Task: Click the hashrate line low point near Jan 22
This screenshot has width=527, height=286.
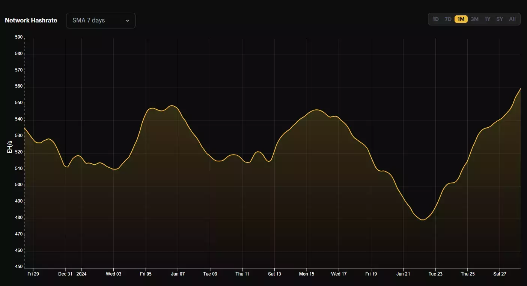Action: [x=423, y=220]
